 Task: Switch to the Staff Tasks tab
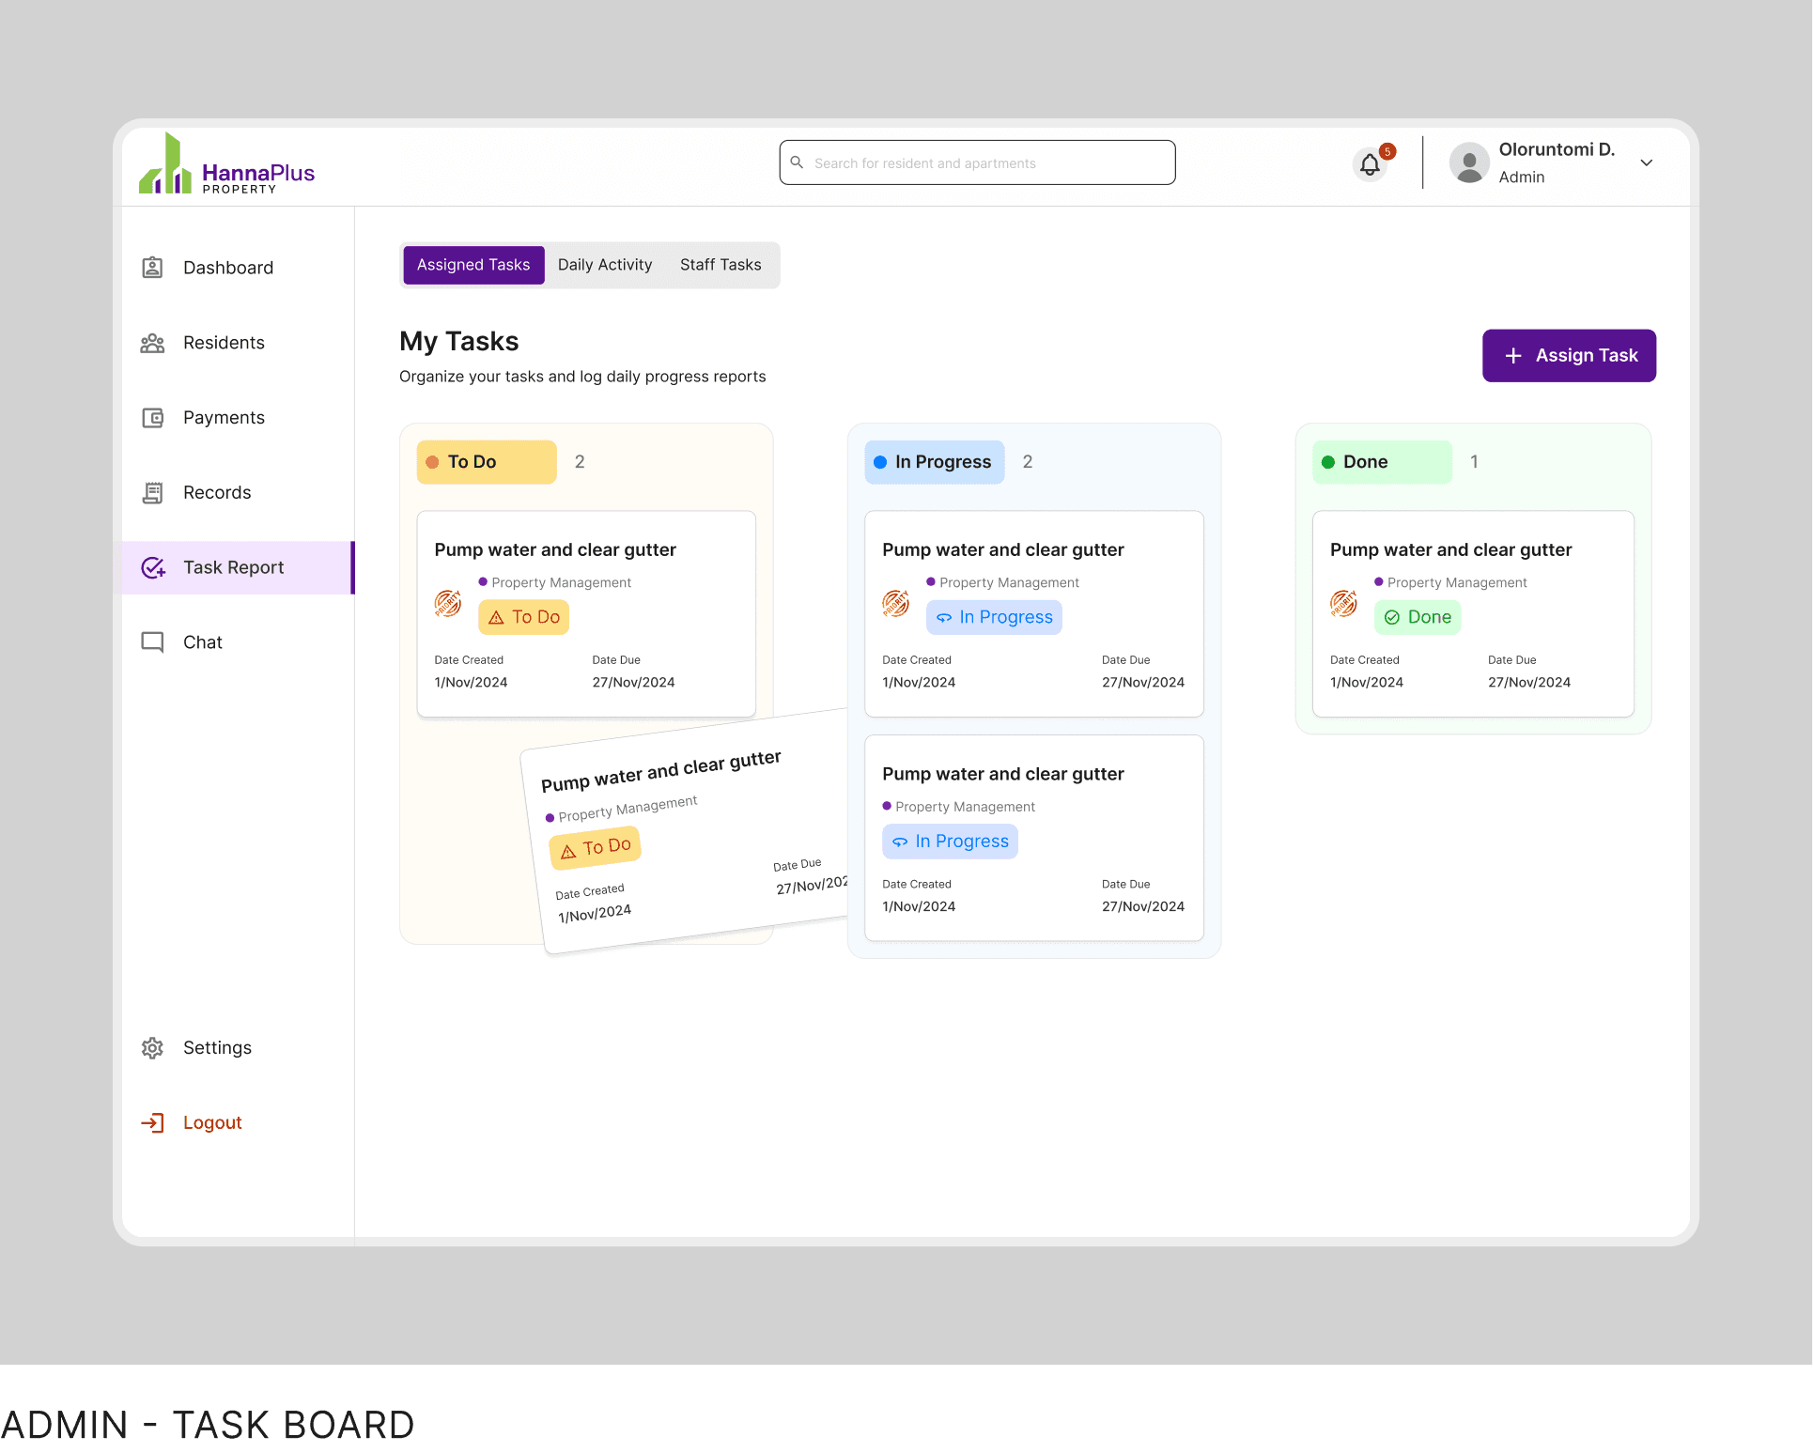(x=721, y=266)
